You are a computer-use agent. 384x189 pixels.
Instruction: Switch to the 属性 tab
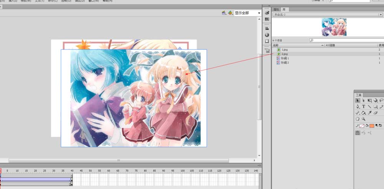[x=276, y=9]
